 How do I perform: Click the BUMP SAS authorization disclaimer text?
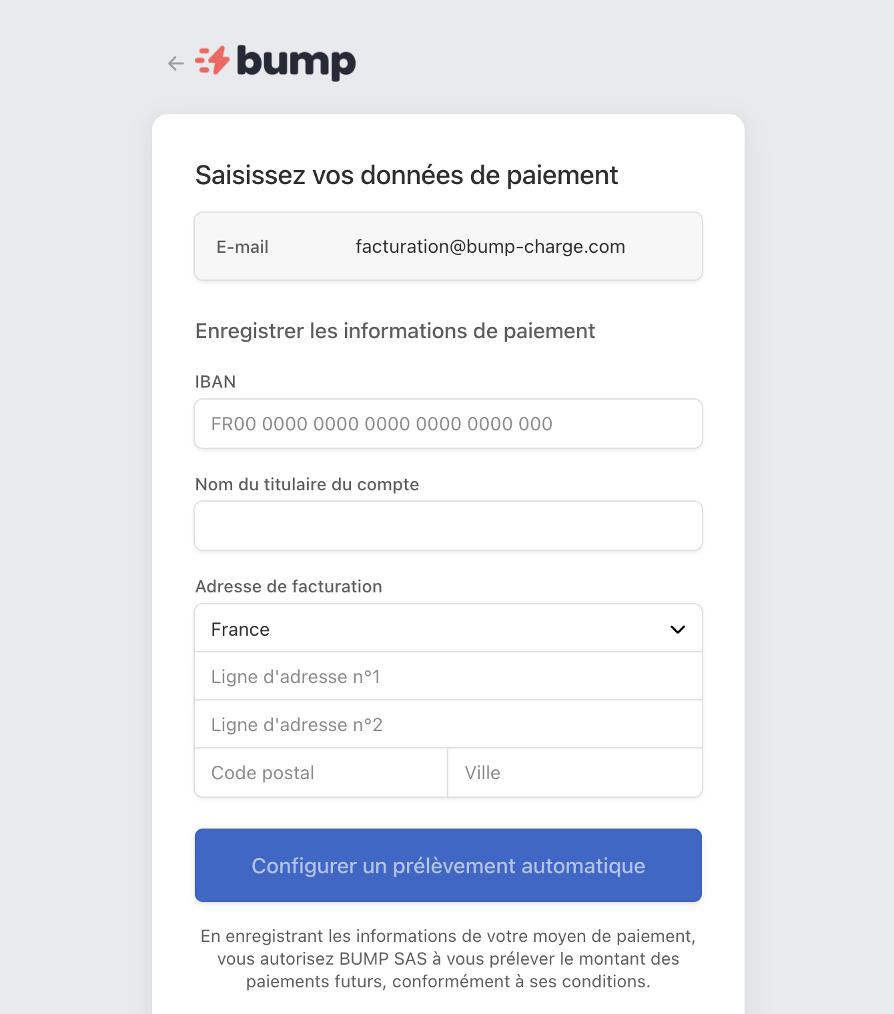(x=448, y=959)
